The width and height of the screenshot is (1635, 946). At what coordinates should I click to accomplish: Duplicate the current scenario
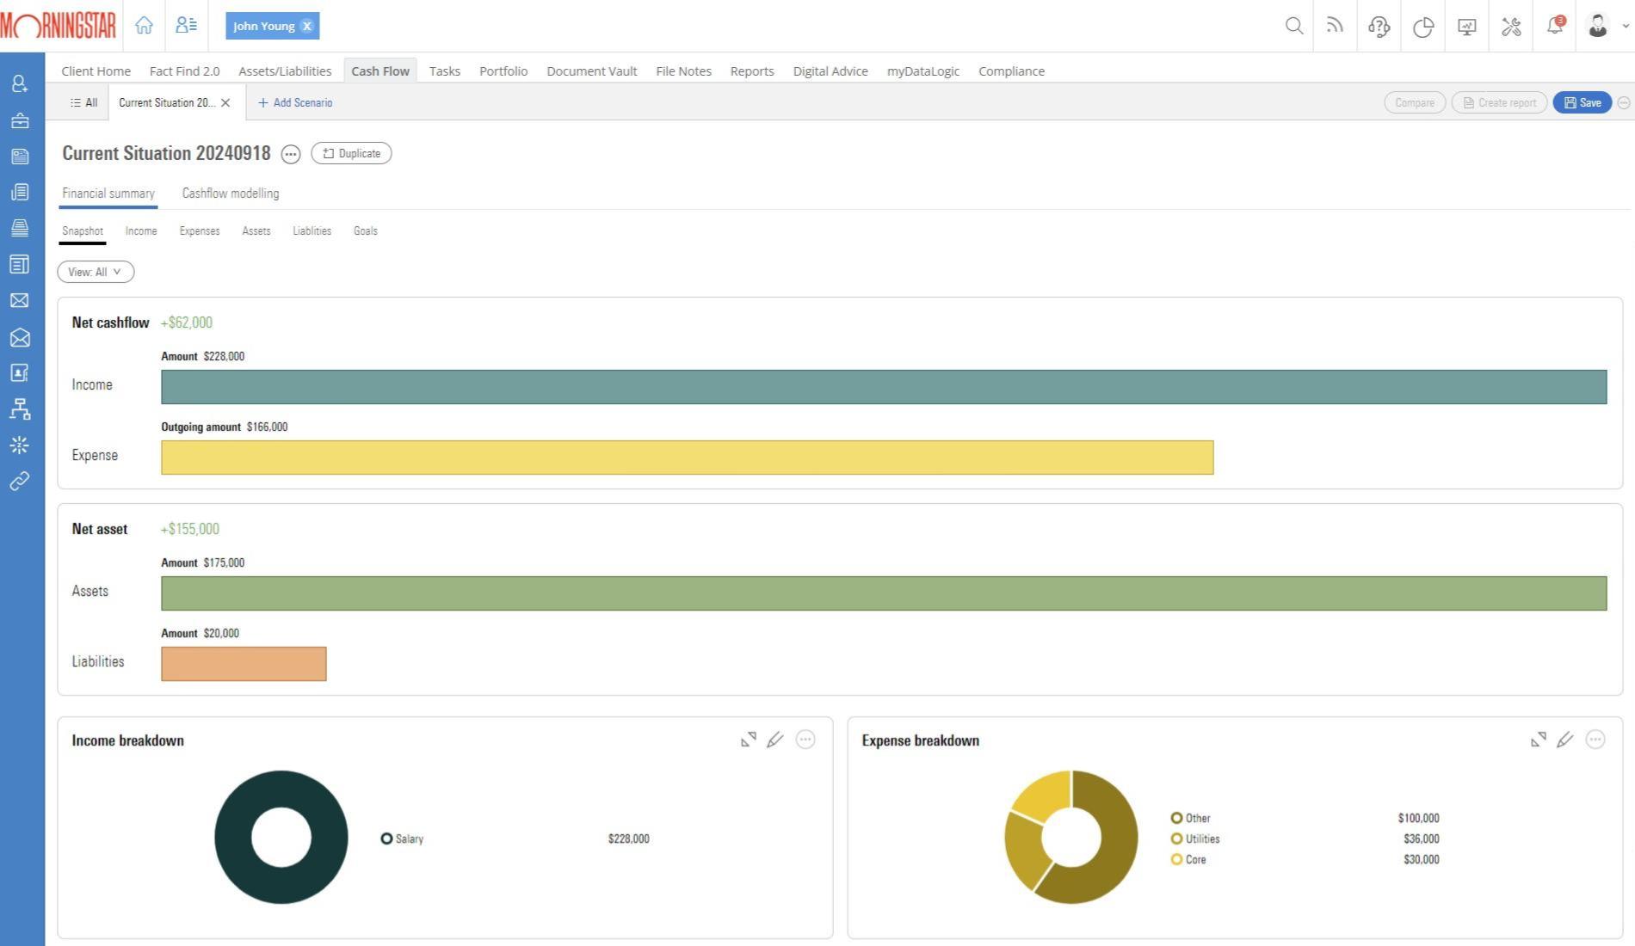pos(351,153)
